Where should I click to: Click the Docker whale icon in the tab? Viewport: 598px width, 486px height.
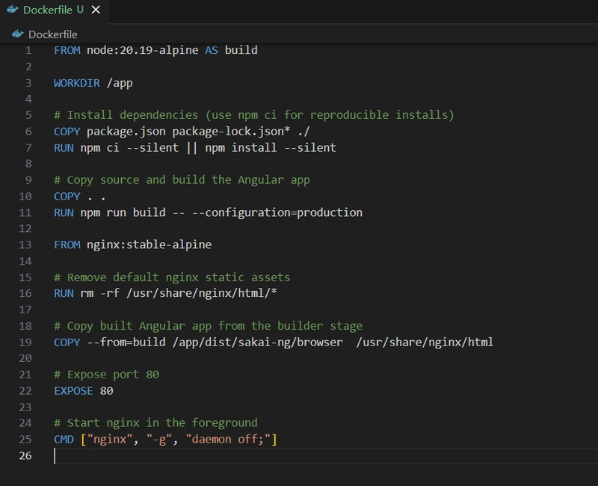(x=11, y=10)
